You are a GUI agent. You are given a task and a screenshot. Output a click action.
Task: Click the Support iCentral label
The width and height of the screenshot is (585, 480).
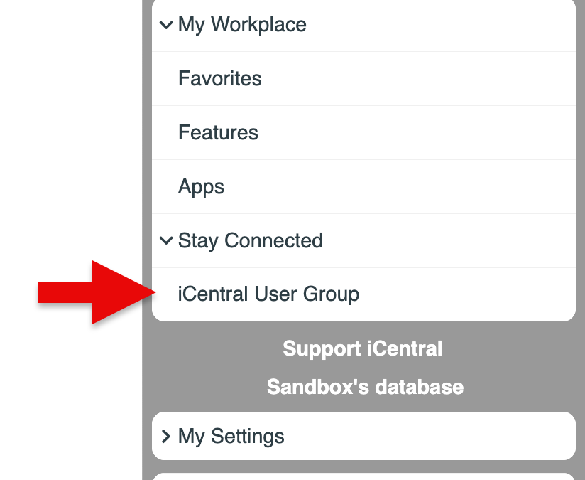[363, 348]
